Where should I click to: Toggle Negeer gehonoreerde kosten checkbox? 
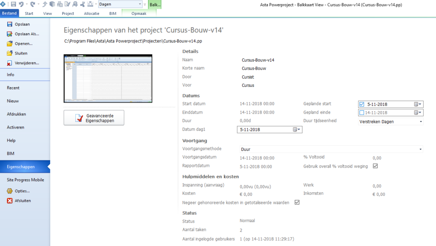(x=297, y=202)
